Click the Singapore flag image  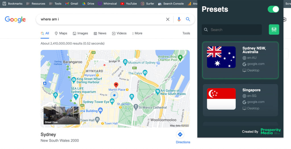pyautogui.click(x=221, y=99)
